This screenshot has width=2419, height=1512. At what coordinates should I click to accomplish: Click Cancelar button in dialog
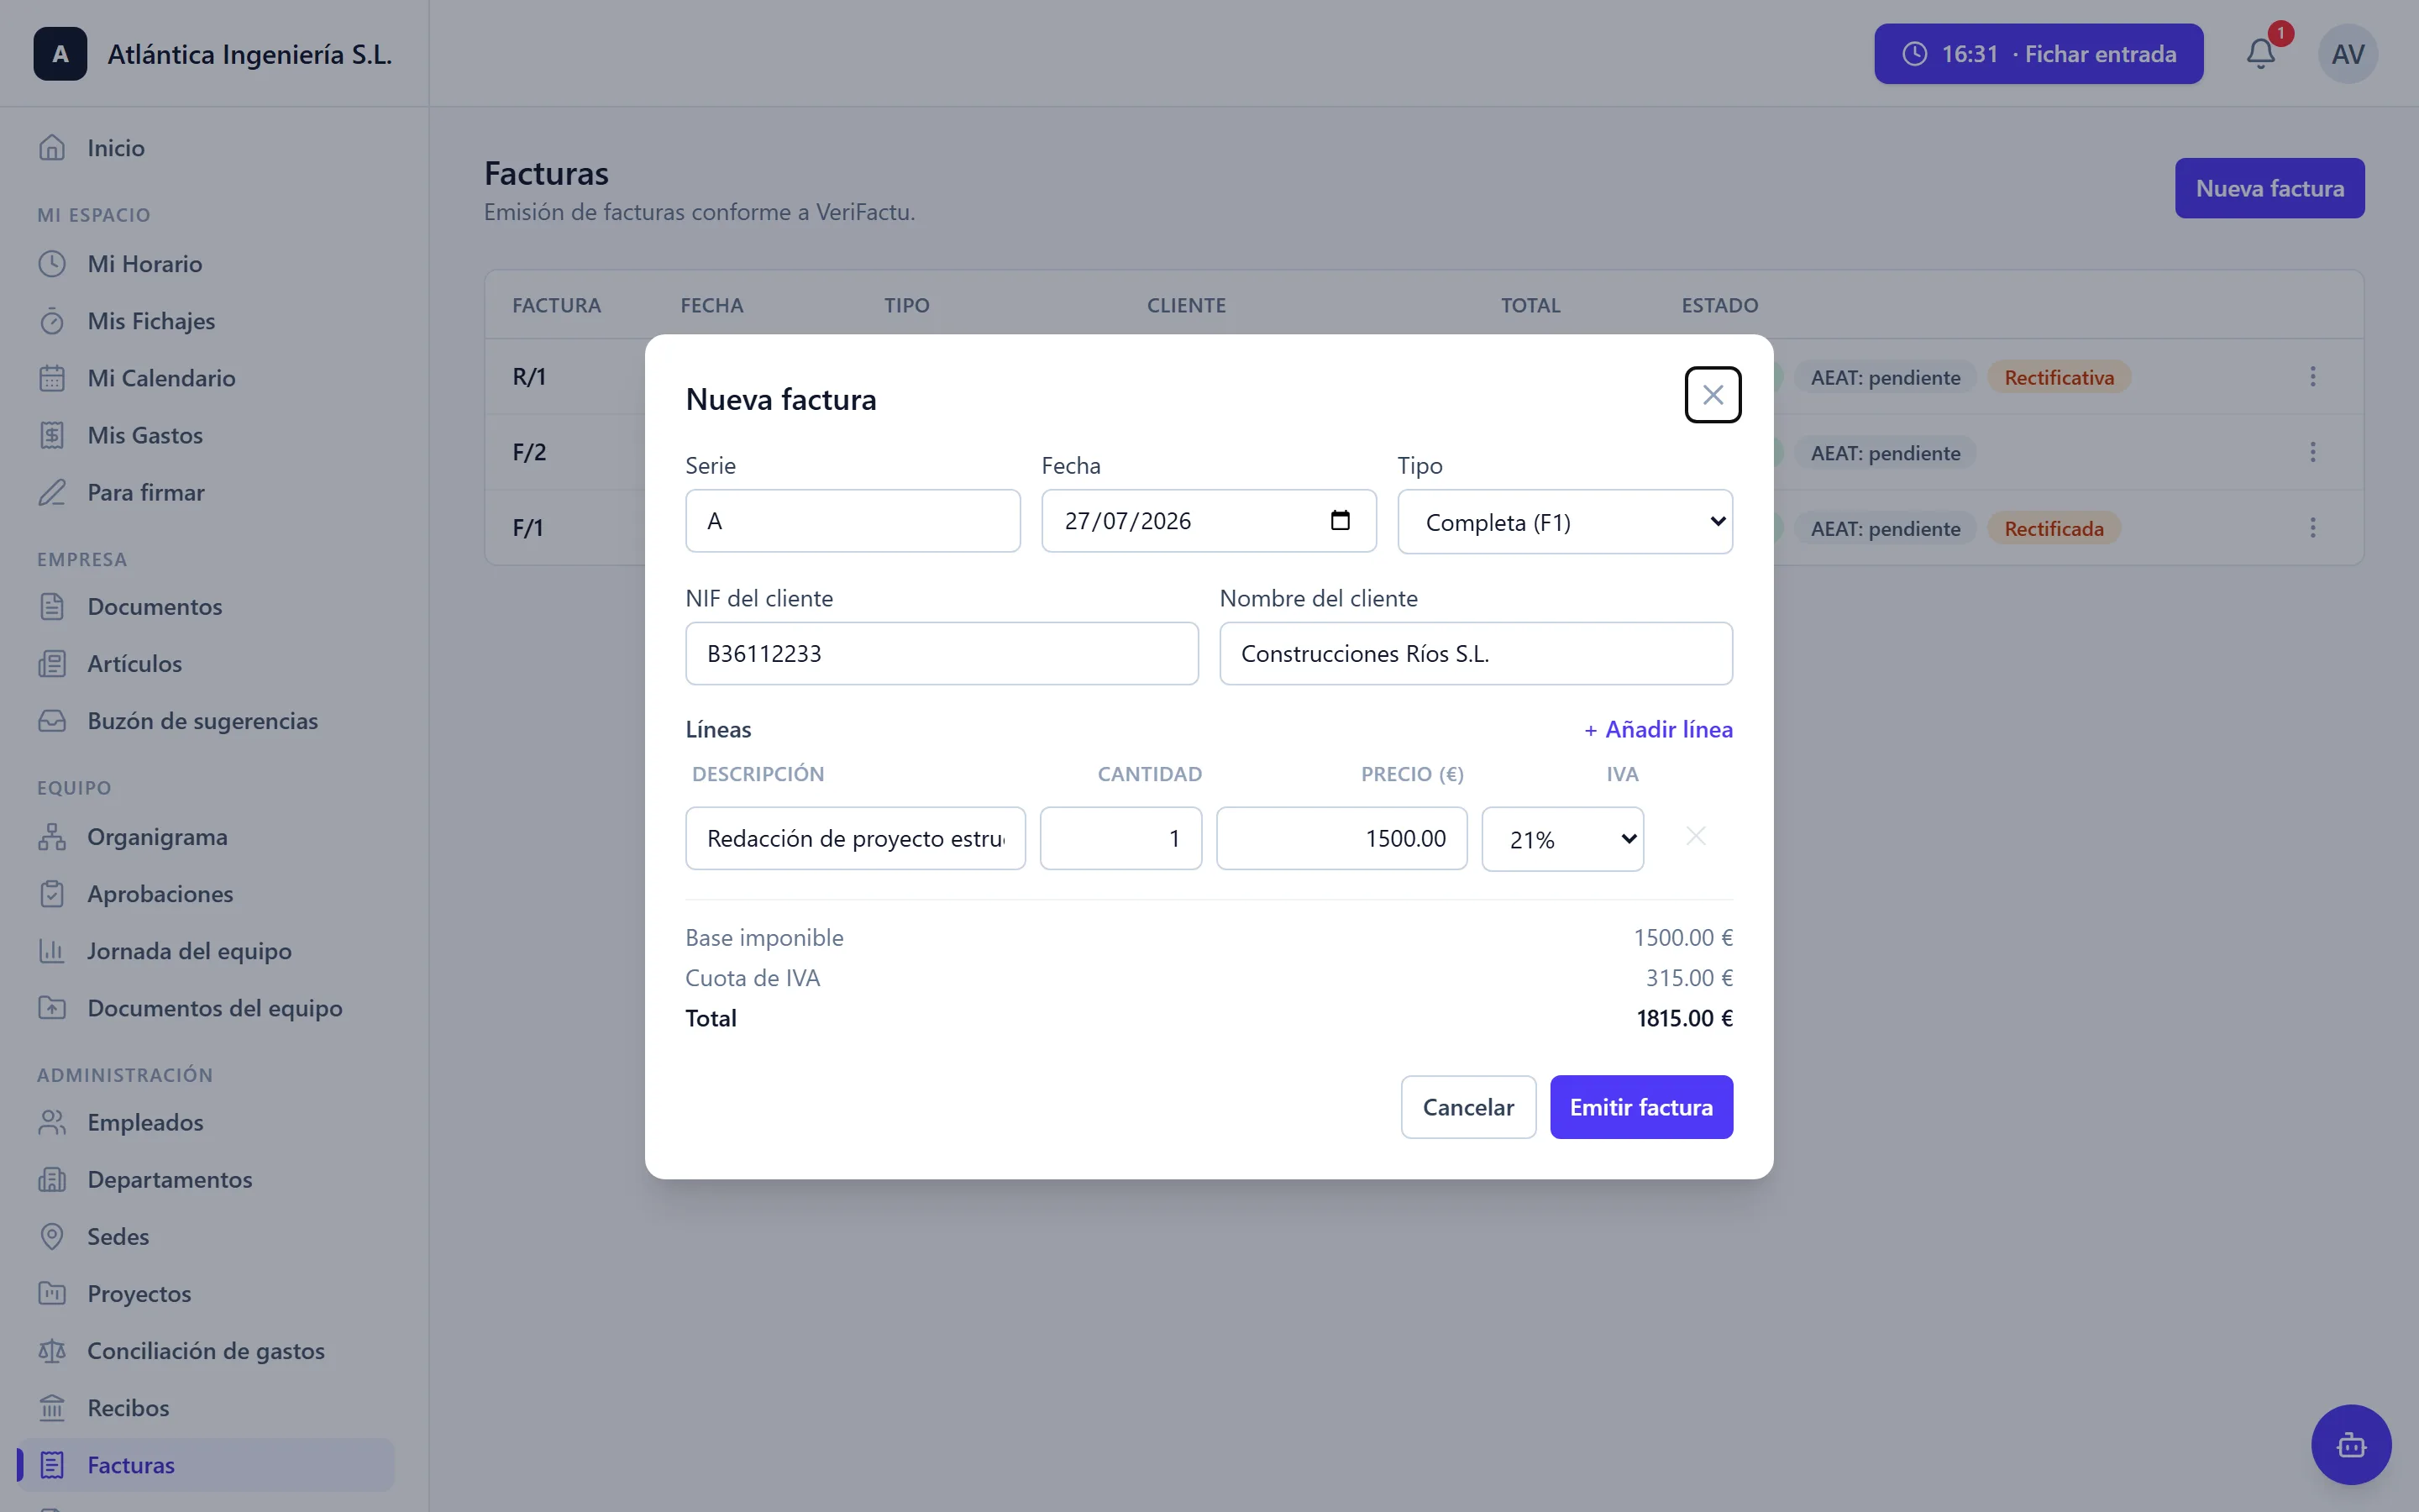pos(1467,1107)
